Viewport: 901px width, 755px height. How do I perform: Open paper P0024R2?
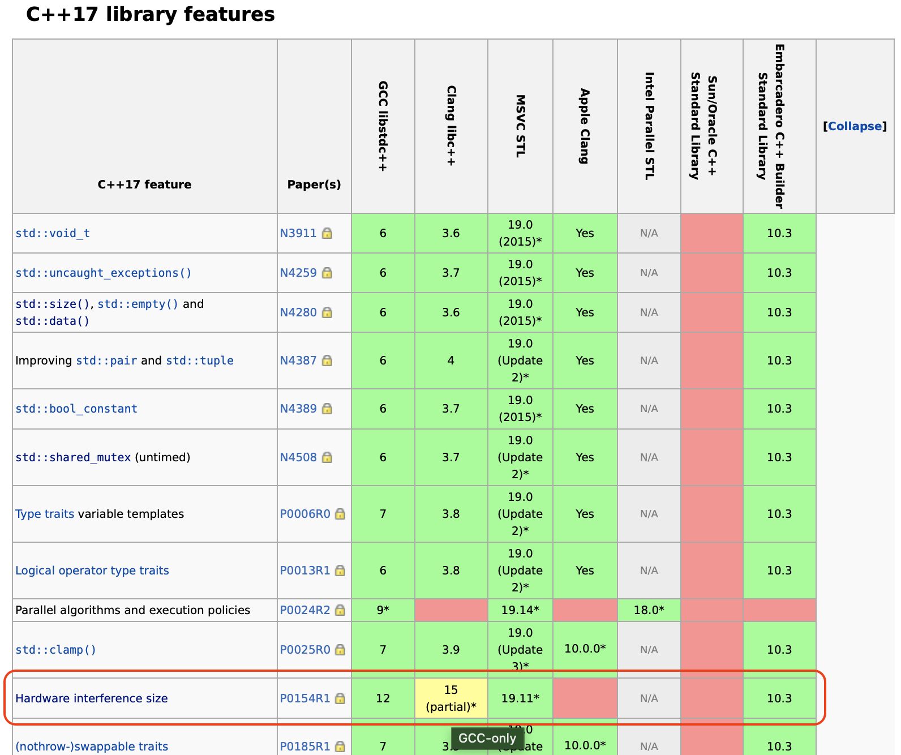tap(305, 610)
